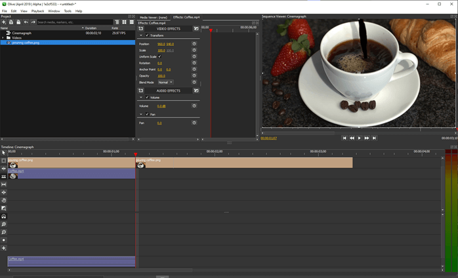Disable the Transform effect checkbox
Viewport: 458px width, 278px height.
click(147, 35)
